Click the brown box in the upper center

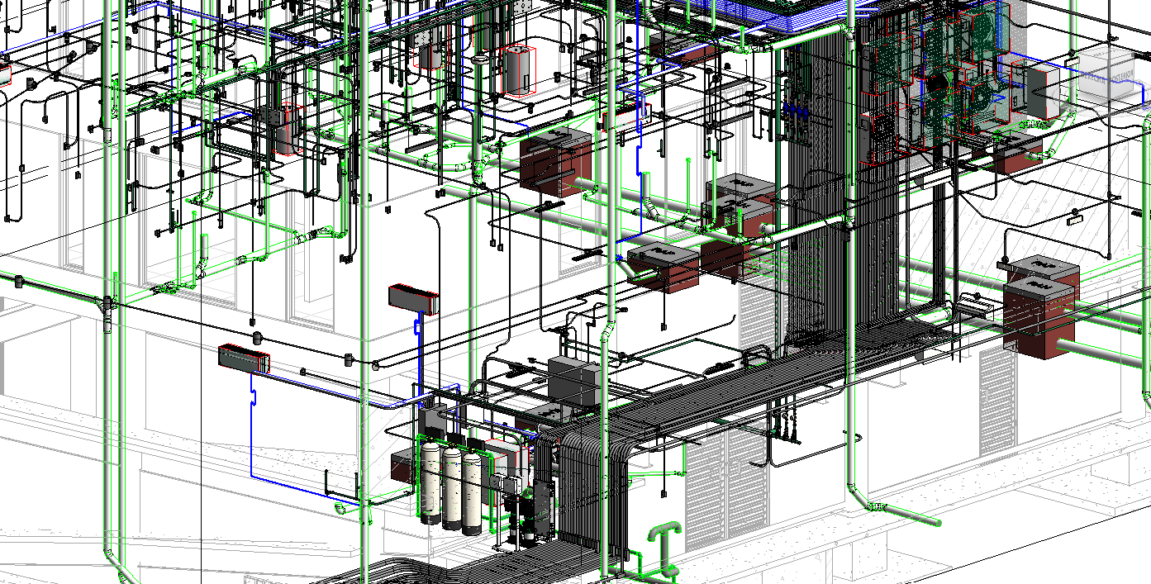point(555,163)
